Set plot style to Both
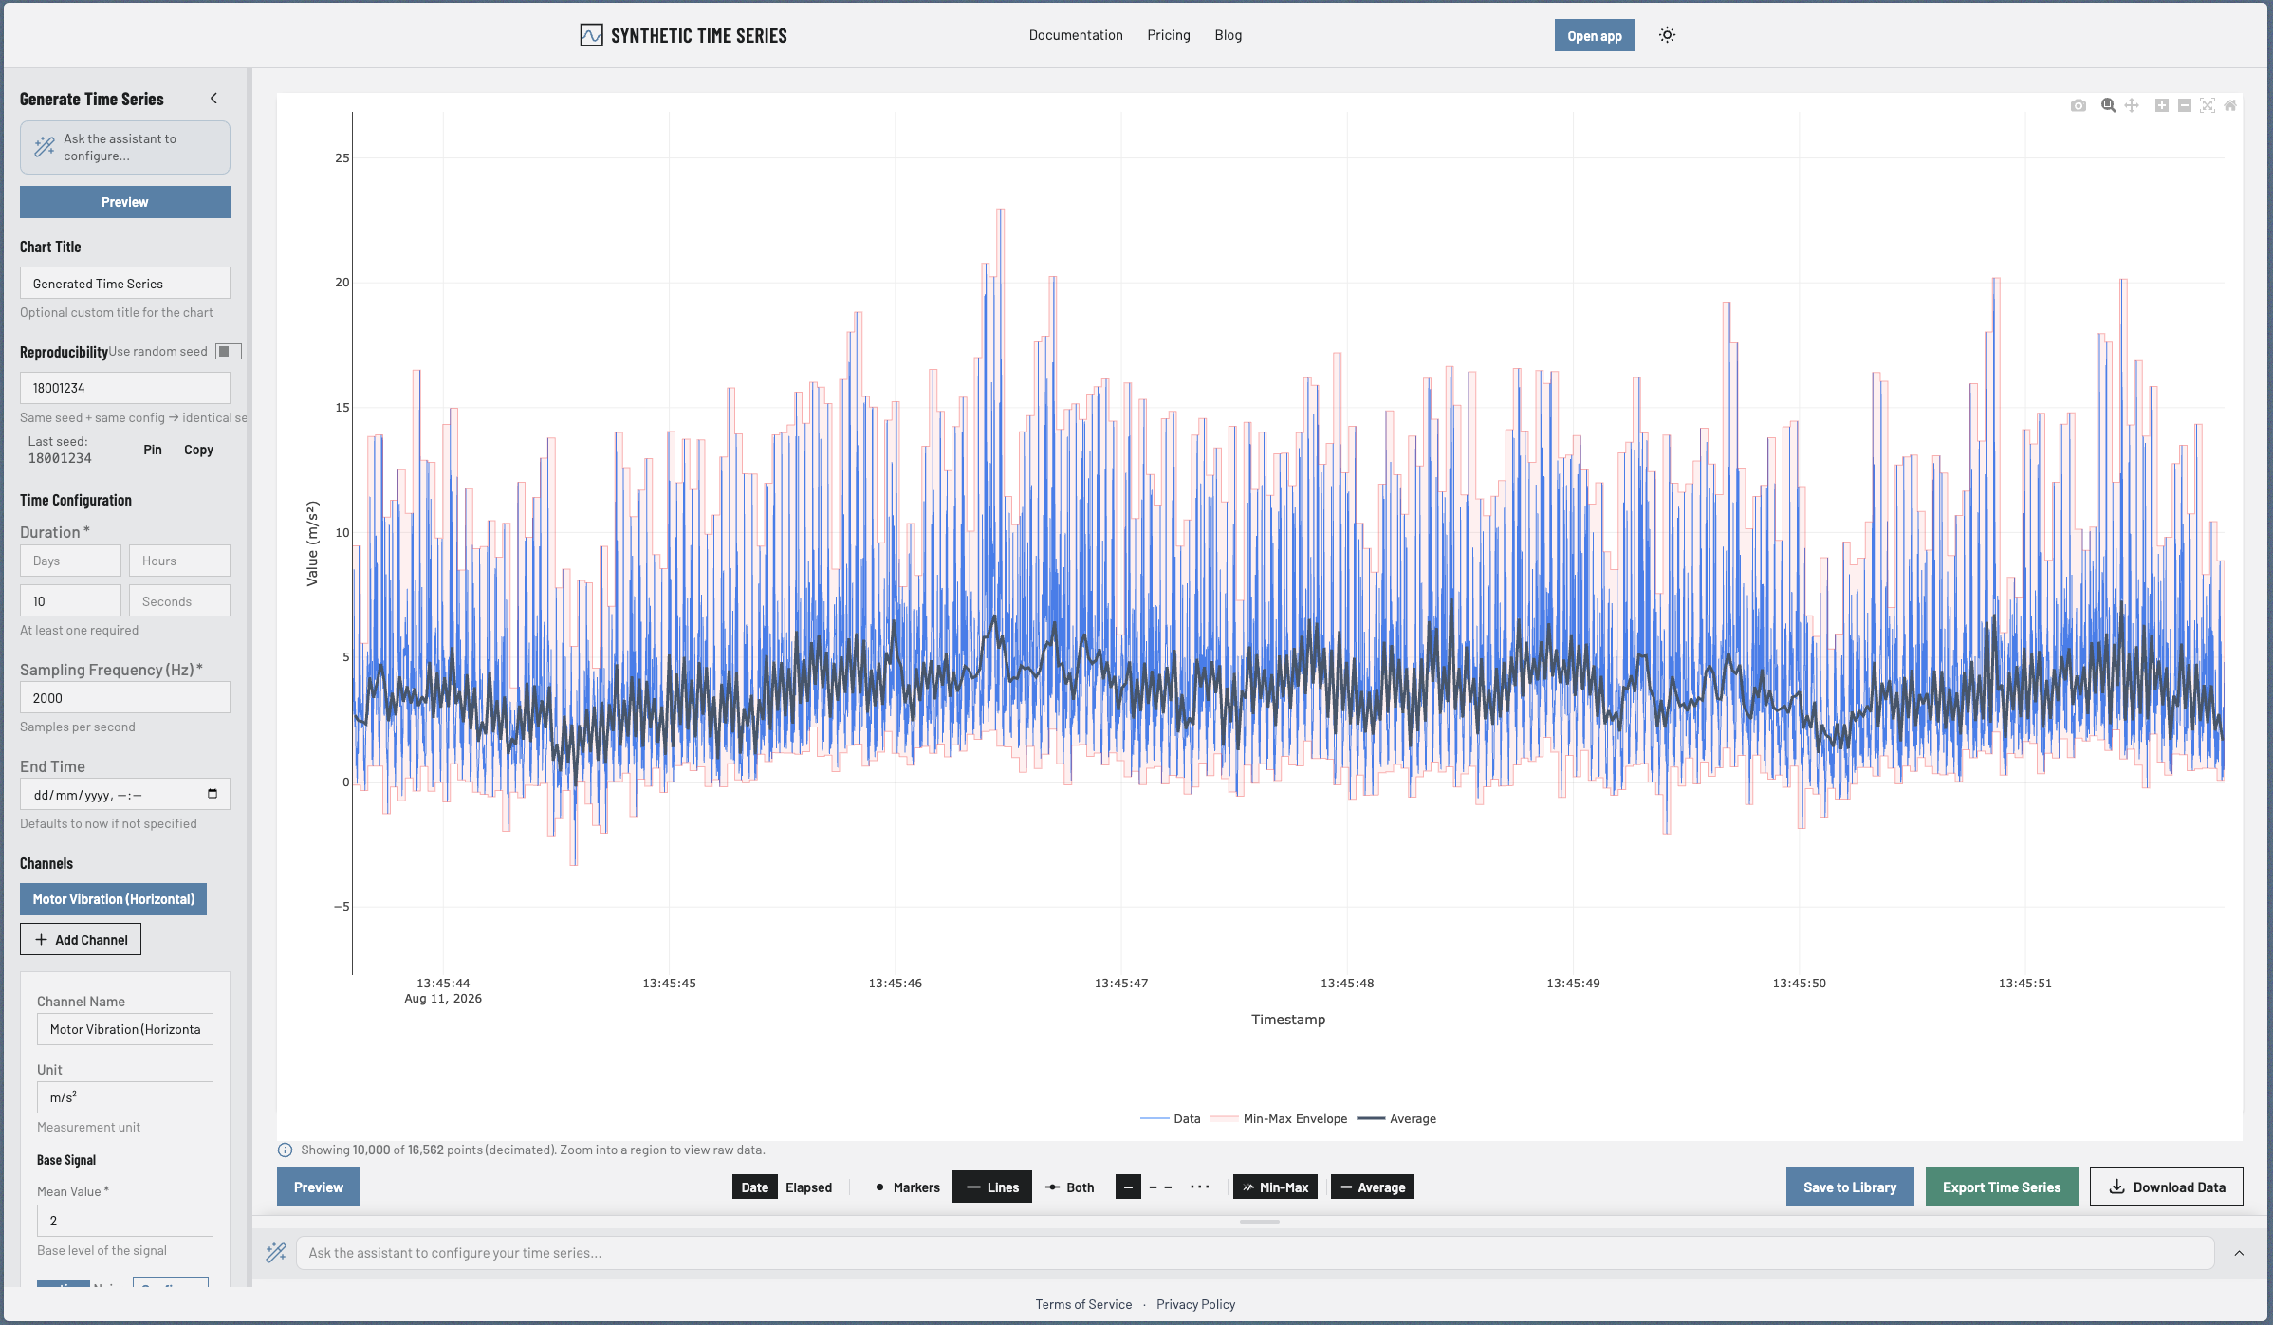Viewport: 2273px width, 1325px height. (x=1070, y=1187)
